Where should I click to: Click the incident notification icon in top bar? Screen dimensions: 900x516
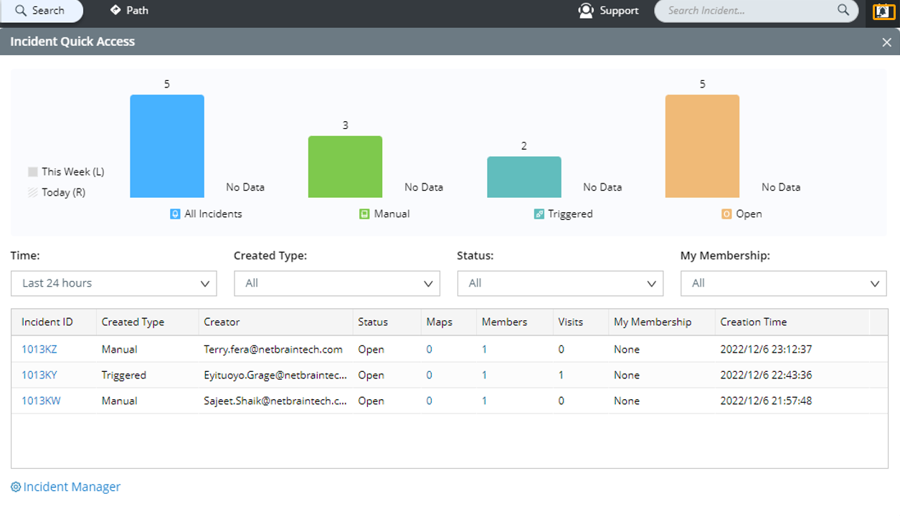[x=883, y=11]
